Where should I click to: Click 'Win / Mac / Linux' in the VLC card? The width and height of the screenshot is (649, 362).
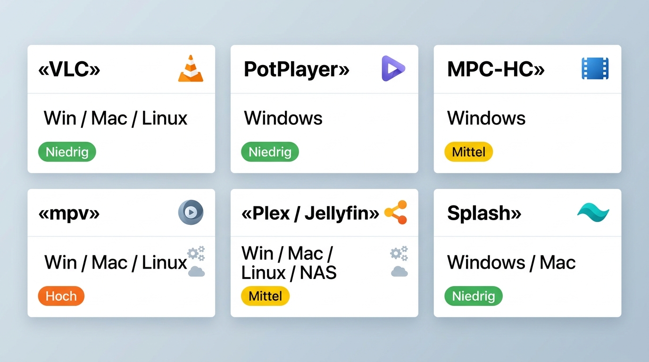tap(116, 118)
